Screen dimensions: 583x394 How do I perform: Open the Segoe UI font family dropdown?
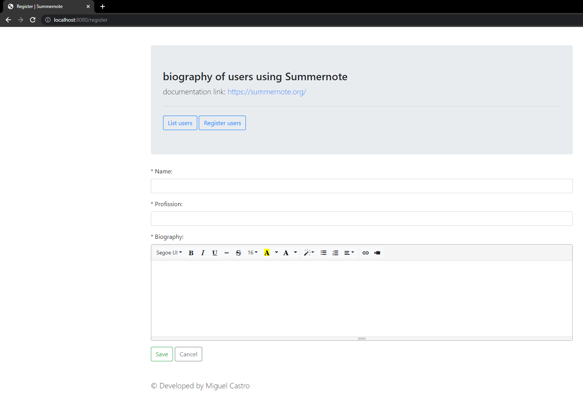[x=168, y=253]
